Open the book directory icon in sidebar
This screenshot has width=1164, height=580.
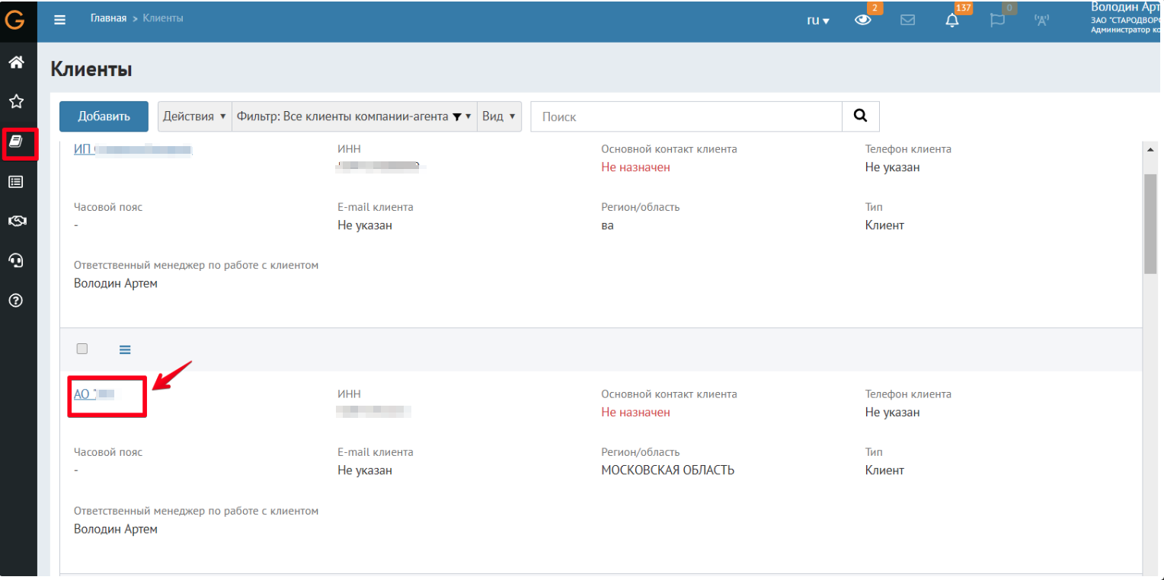[16, 142]
